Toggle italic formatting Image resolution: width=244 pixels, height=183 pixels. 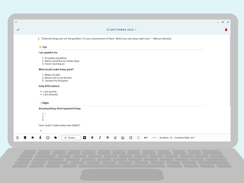[x=100, y=138]
